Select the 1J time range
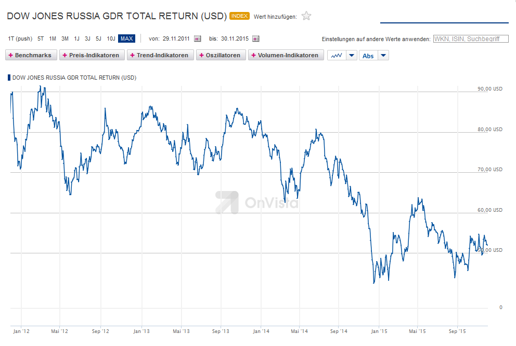Viewport: 516px width, 346px height. pos(76,39)
